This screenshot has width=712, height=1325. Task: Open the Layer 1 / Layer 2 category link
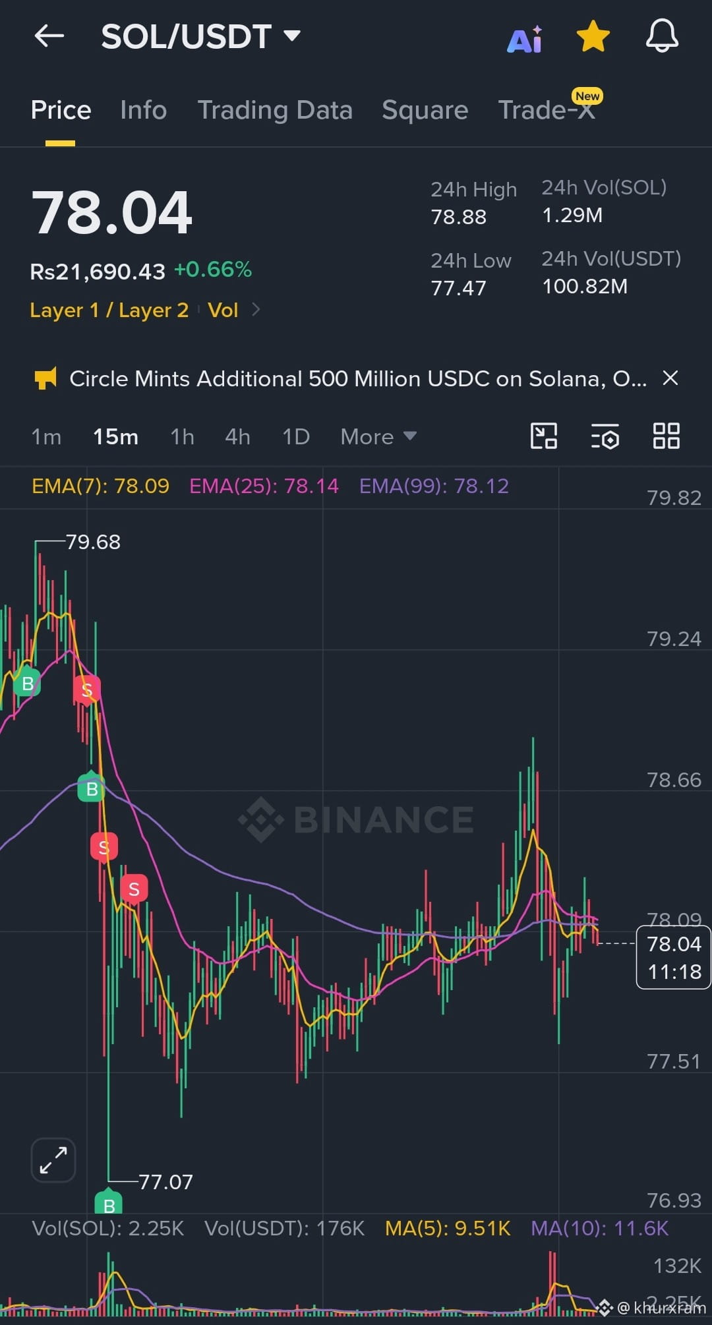109,310
